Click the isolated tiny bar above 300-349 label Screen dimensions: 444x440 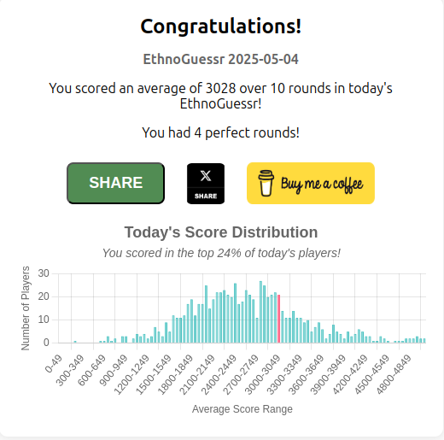75,342
